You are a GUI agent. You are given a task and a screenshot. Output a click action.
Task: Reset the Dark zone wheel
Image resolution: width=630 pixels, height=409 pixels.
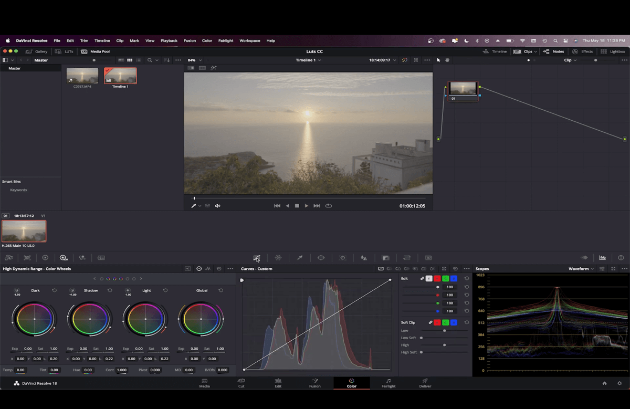click(x=54, y=290)
